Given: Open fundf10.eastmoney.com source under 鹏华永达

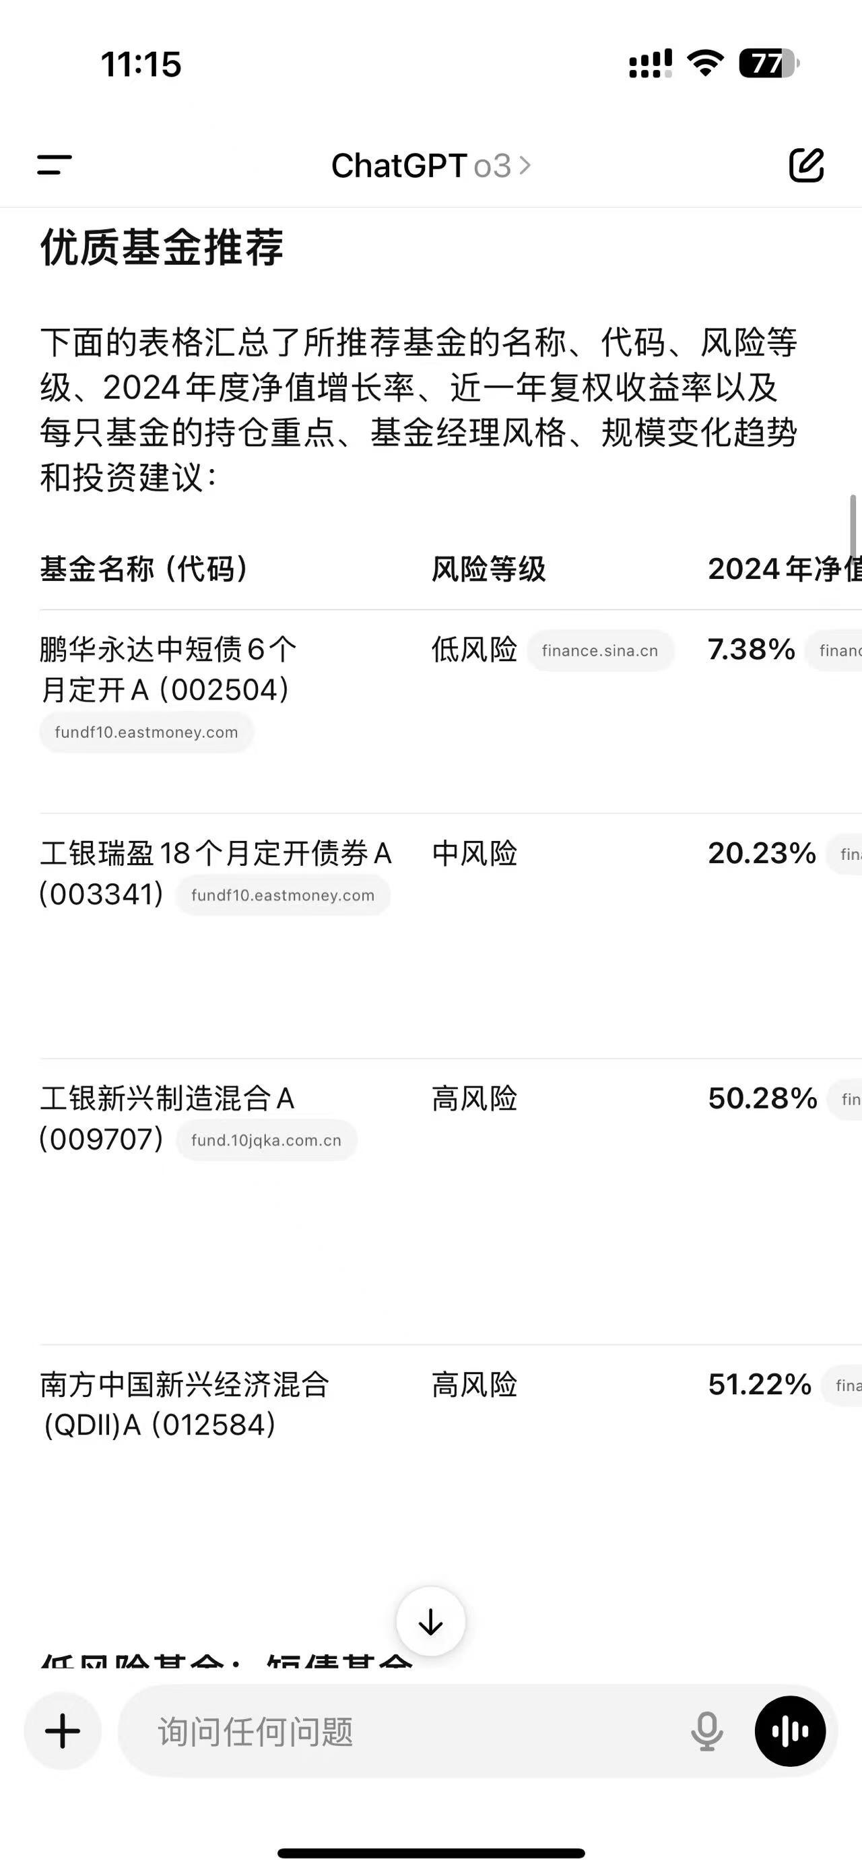Looking at the screenshot, I should (146, 732).
